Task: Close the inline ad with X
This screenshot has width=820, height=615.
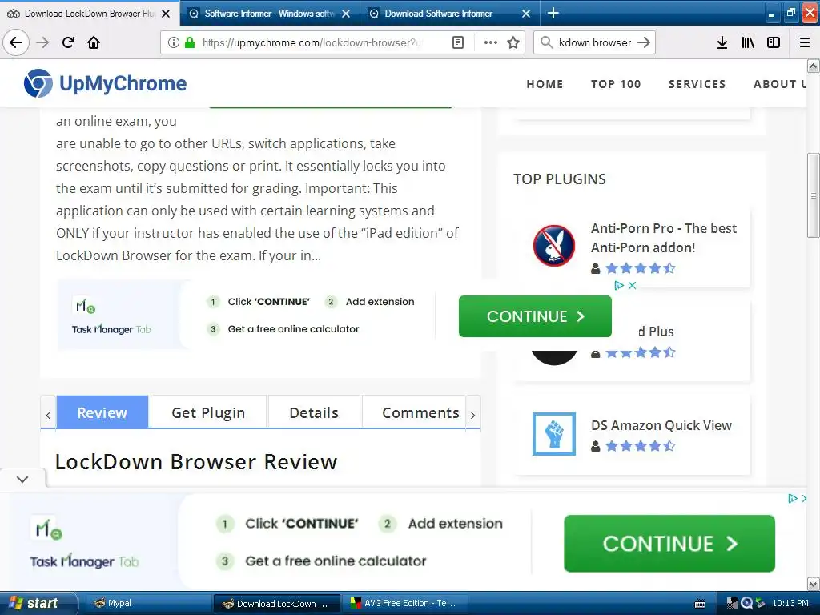Action: (x=633, y=286)
